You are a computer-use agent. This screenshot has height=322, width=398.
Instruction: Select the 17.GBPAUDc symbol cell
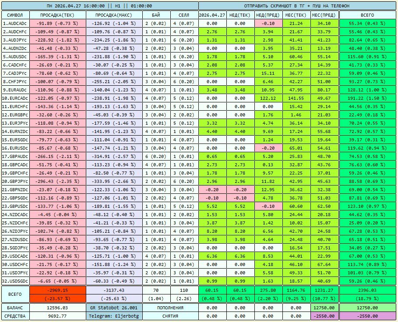point(15,157)
